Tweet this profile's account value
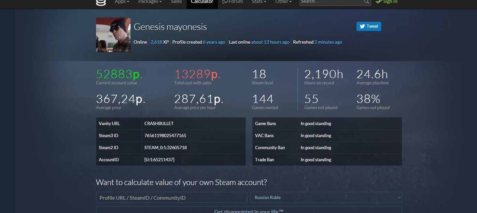 pyautogui.click(x=369, y=26)
